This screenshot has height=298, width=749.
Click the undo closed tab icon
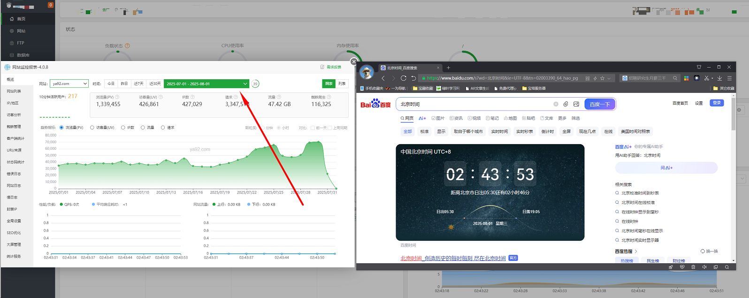(413, 78)
